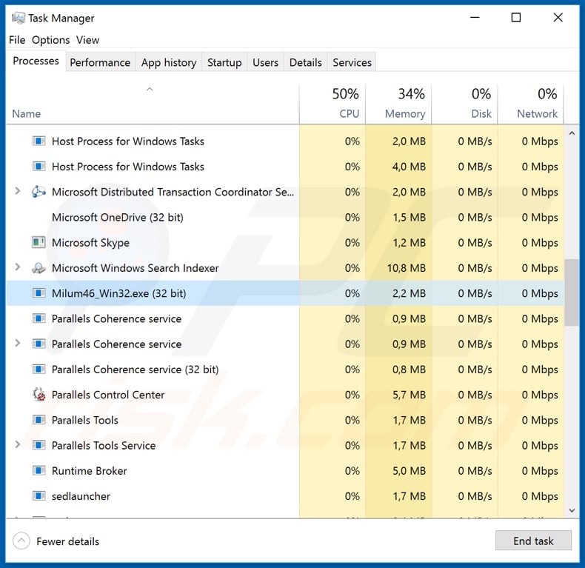Click the Runtime Broker process icon
The image size is (585, 568).
tap(39, 470)
